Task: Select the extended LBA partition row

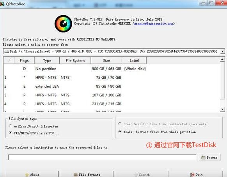Action: (x=112, y=87)
